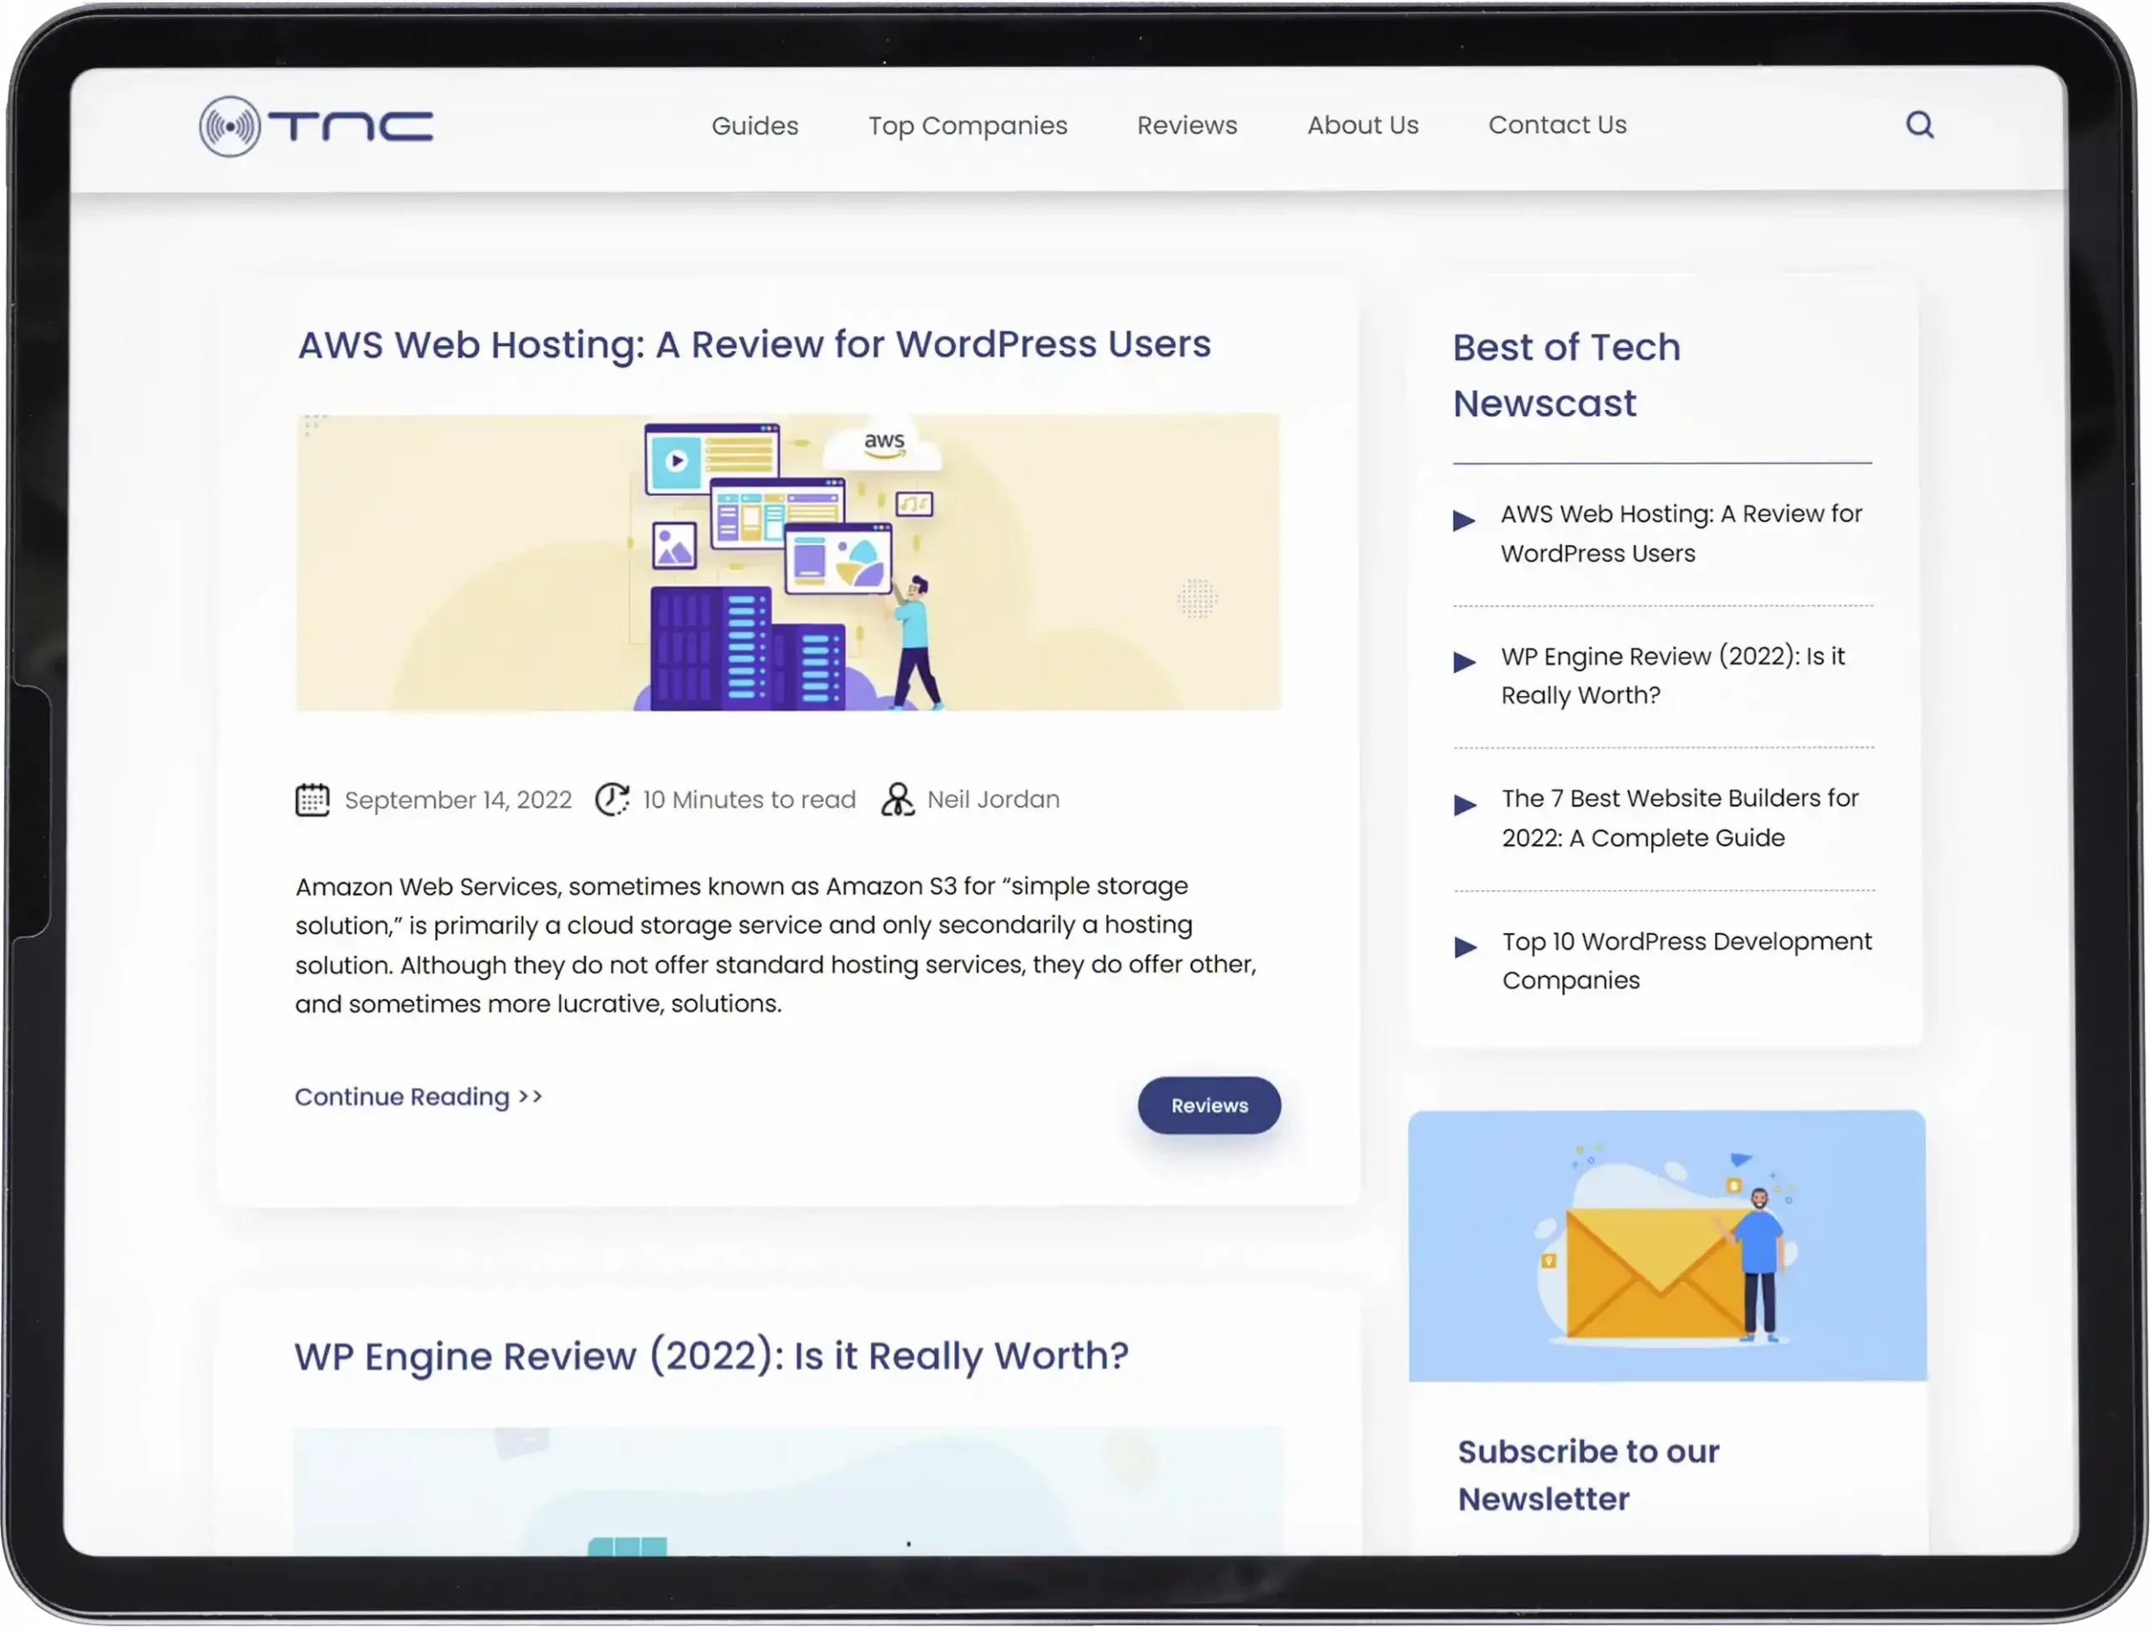Open the Top Companies menu item
The height and width of the screenshot is (1631, 2150).
968,125
